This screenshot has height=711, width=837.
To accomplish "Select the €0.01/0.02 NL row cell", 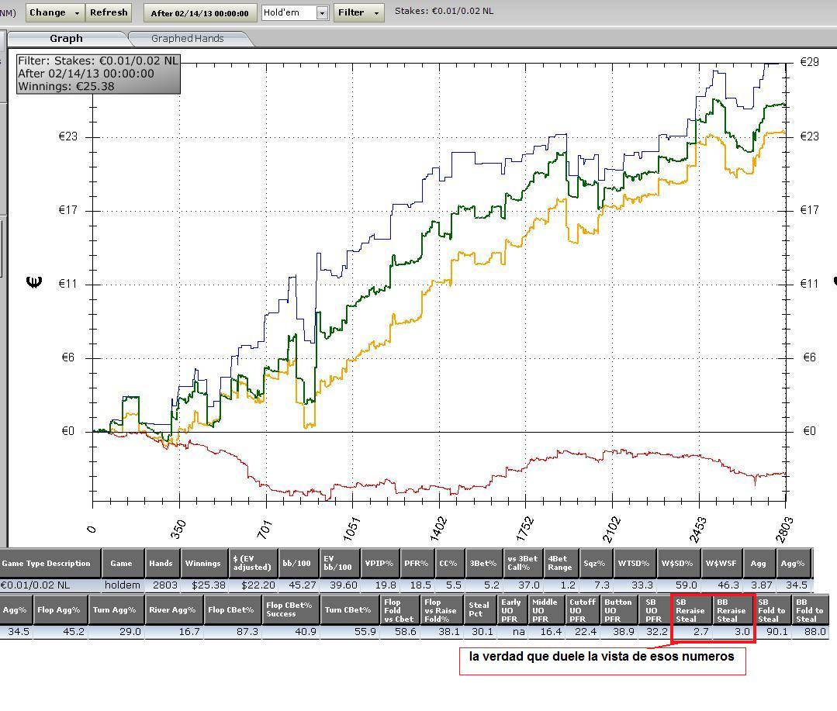I will (50, 585).
